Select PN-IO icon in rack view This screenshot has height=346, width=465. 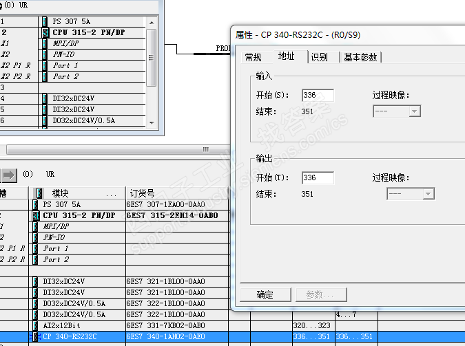(x=45, y=54)
